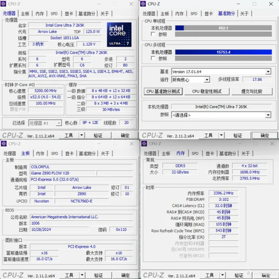Viewport: 279px width, 279px height.
Task: Click the multi-thread 15753.4 score bar
Action: 223,52
